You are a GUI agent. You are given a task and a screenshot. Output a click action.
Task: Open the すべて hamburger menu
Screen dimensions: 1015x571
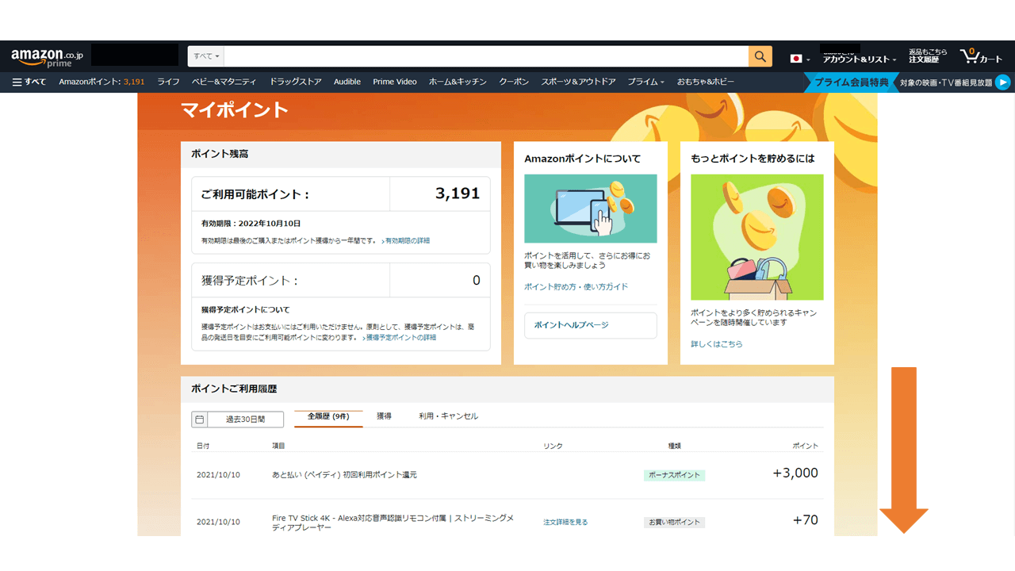[29, 82]
